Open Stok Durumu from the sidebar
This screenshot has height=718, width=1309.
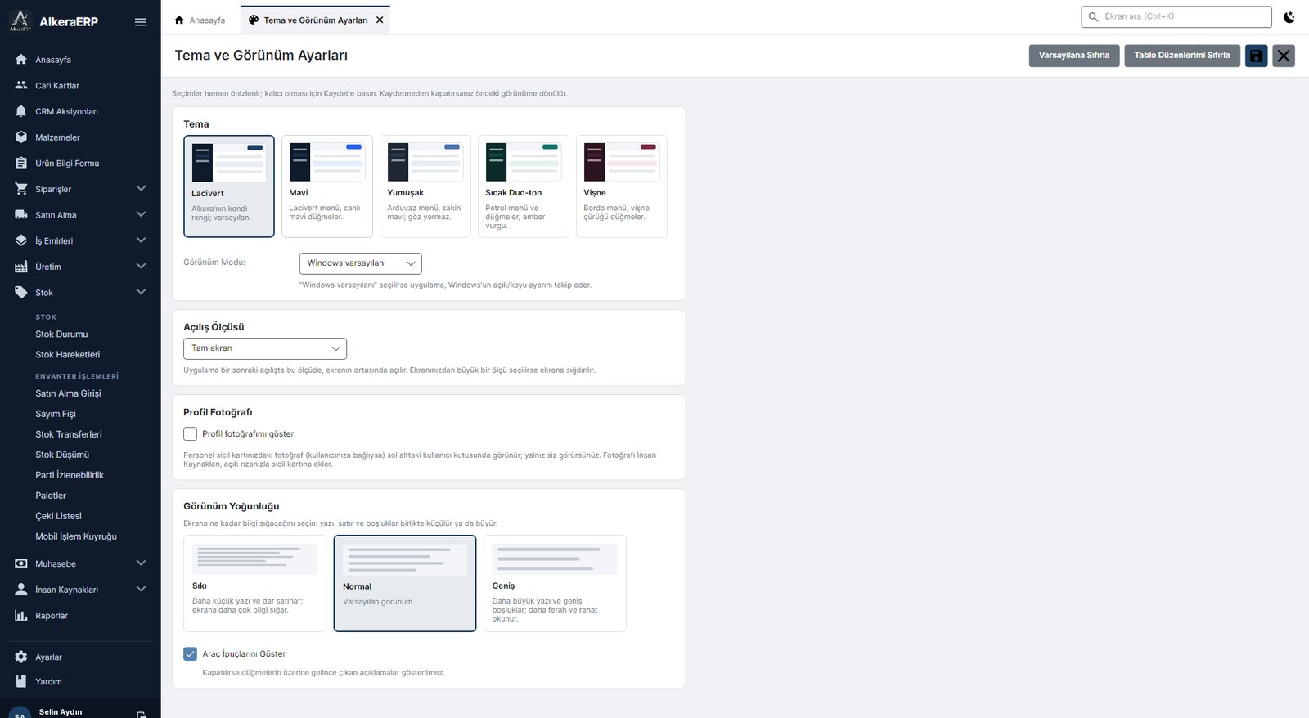pos(61,334)
